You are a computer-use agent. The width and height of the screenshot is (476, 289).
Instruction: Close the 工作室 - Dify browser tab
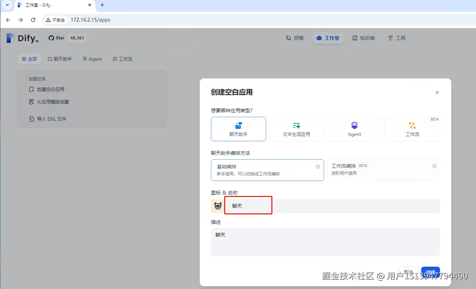(x=90, y=5)
